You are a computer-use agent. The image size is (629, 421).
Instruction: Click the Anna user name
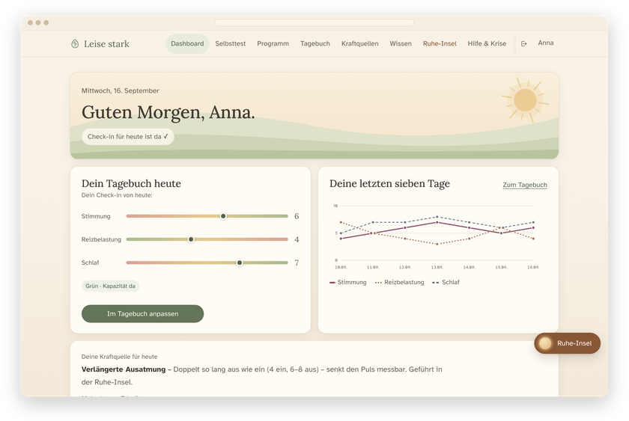[546, 43]
